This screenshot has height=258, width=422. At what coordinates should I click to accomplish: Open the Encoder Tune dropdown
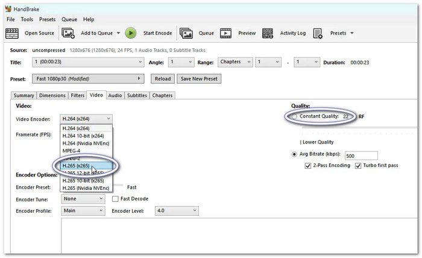[83, 199]
